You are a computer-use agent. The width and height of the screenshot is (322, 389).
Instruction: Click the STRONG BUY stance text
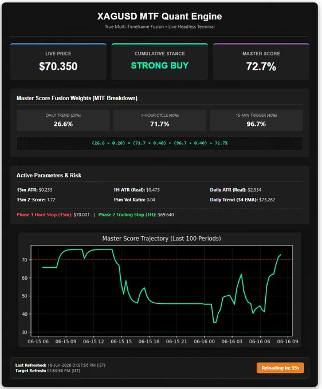pos(159,65)
